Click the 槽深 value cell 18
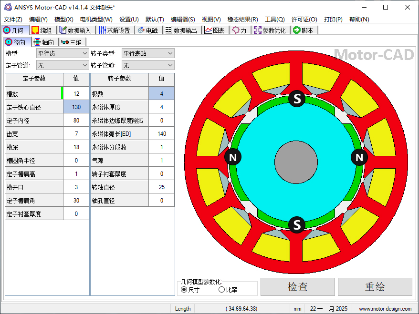The height and width of the screenshot is (314, 419). [76, 147]
